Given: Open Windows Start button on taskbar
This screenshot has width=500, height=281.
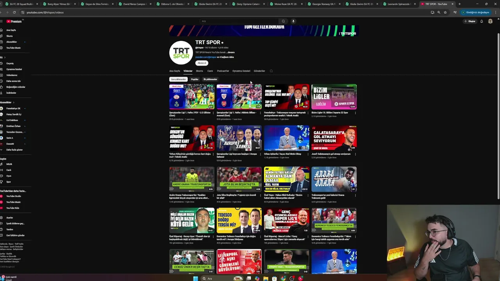Looking at the screenshot, I should point(195,278).
